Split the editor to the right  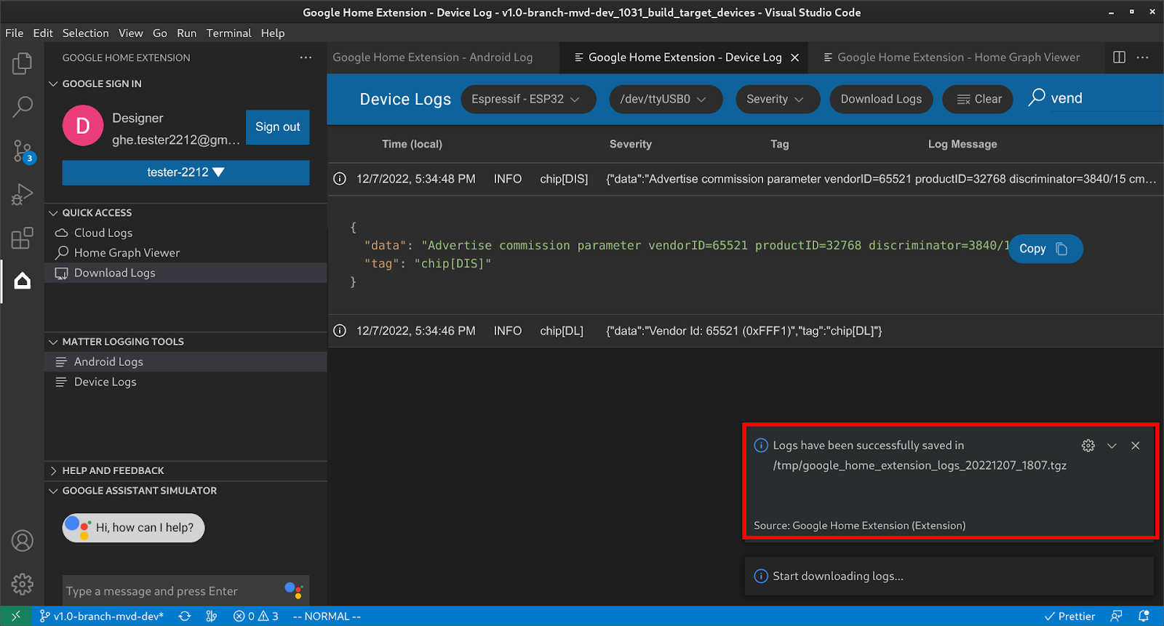click(1119, 57)
